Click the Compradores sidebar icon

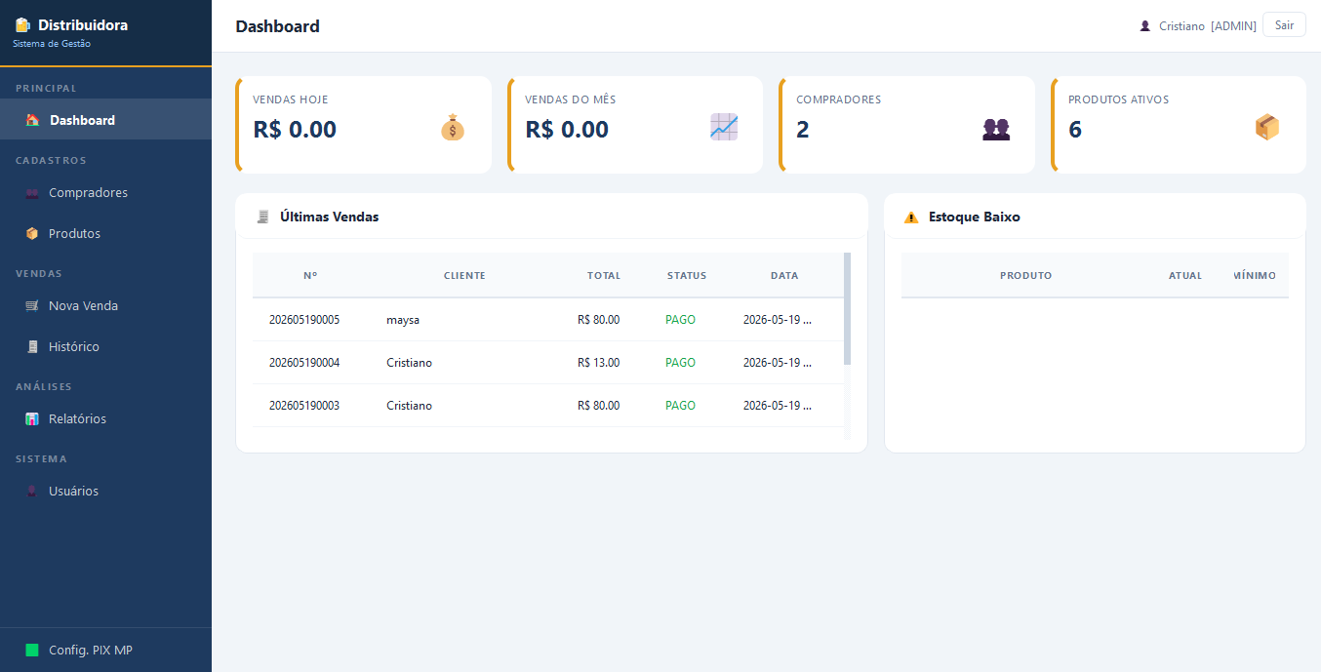tap(32, 193)
